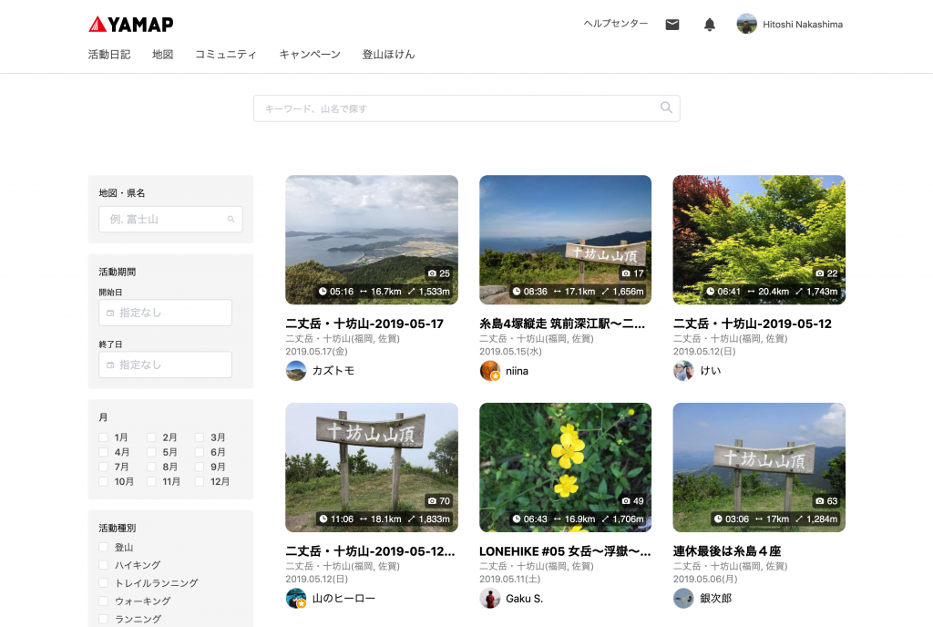Click the search magnifier icon in keyword bar
The height and width of the screenshot is (627, 933).
point(666,108)
